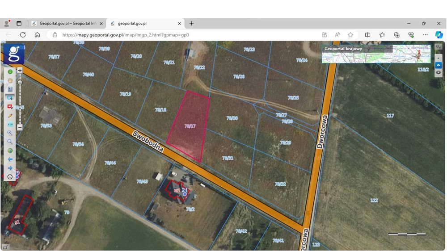Open browser Collections
Image resolution: width=447 pixels, height=251 pixels.
pyautogui.click(x=396, y=35)
